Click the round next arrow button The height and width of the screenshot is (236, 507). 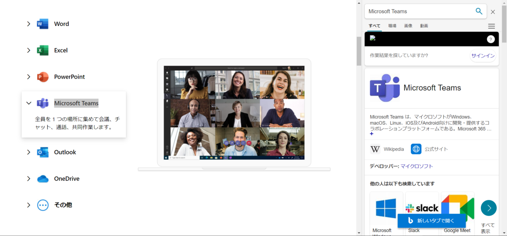[x=489, y=208]
